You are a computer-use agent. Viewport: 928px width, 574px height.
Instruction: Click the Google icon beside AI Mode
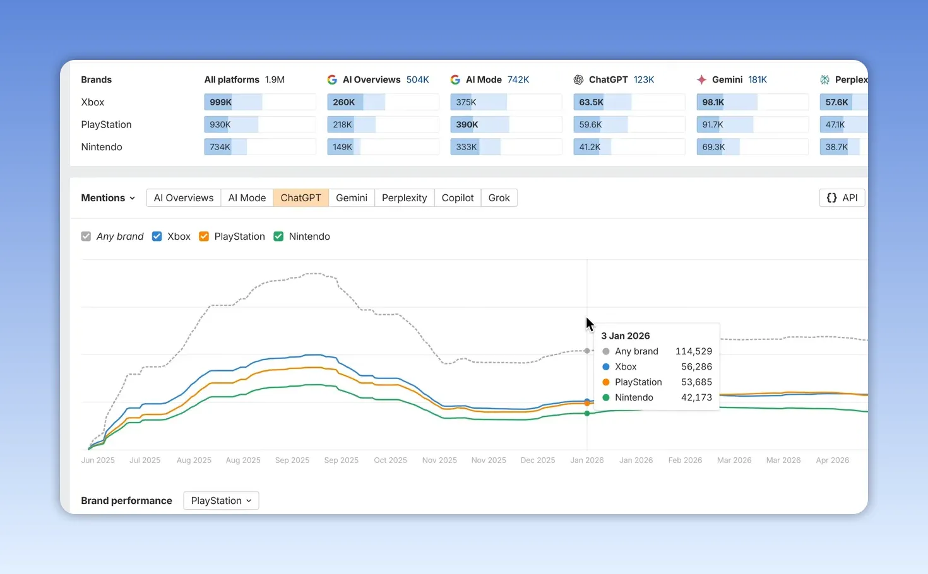click(455, 79)
